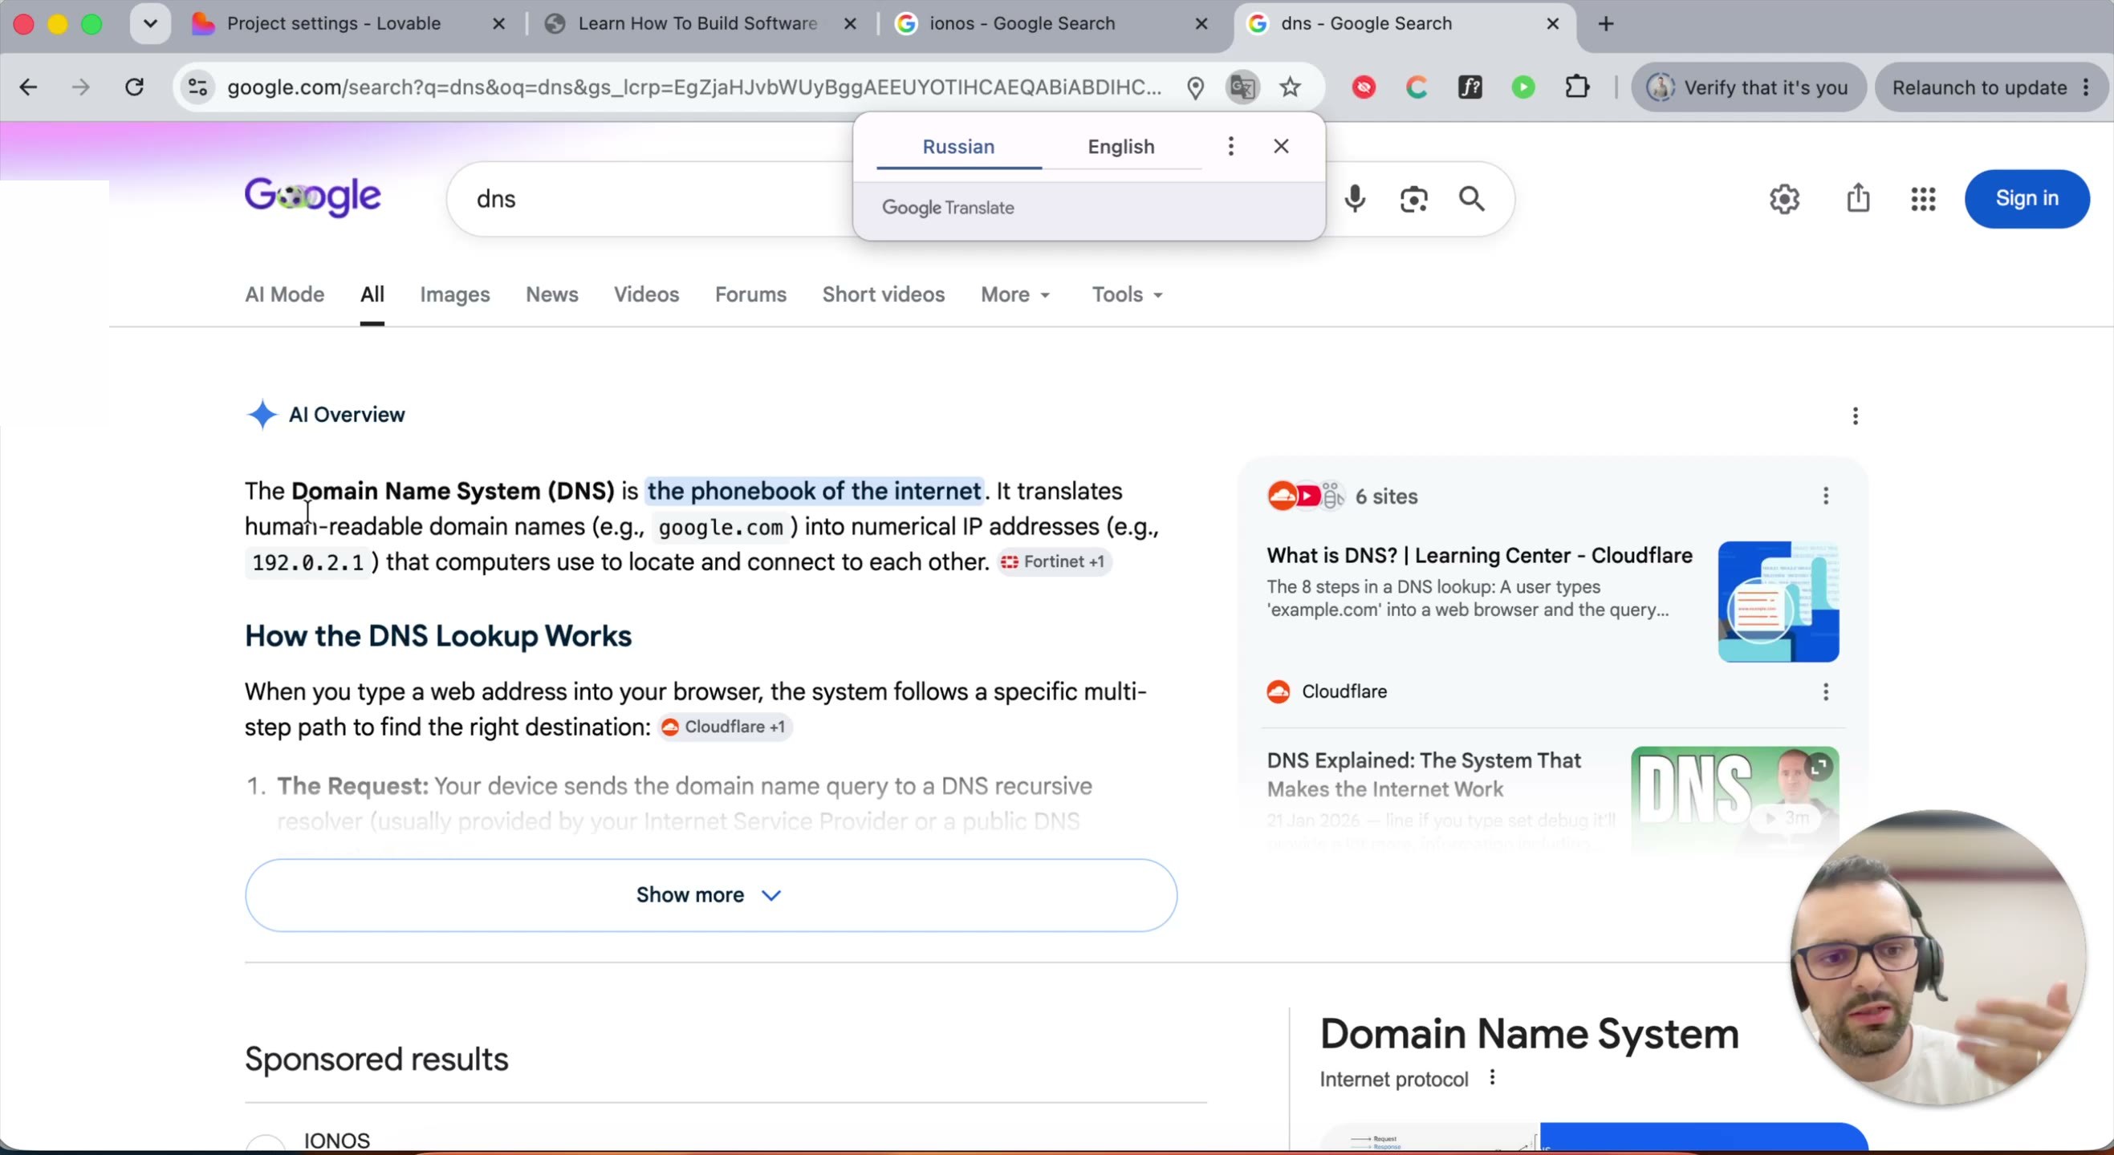Switch to News results
This screenshot has height=1155, width=2114.
click(x=551, y=294)
